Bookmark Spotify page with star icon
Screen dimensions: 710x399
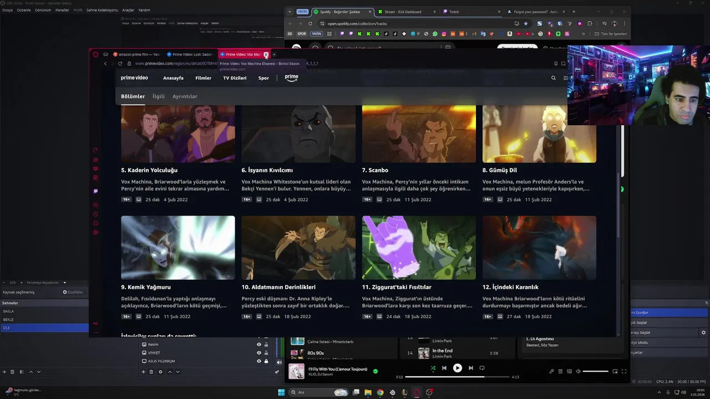coord(526,24)
